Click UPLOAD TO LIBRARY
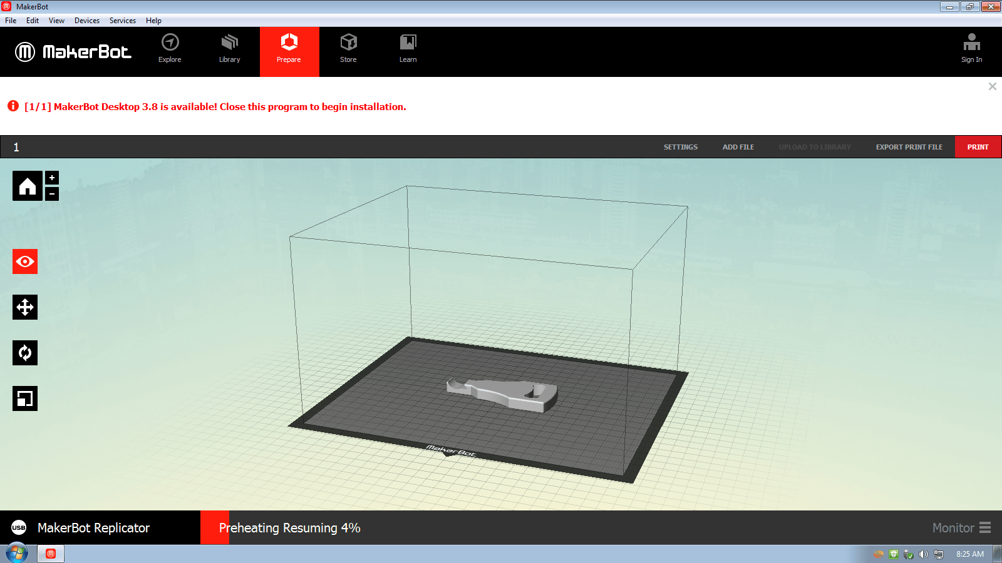The height and width of the screenshot is (563, 1002). pyautogui.click(x=815, y=147)
